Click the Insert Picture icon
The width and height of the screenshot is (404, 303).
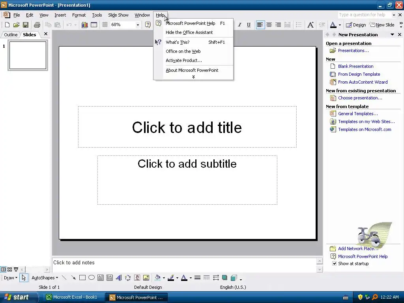tap(146, 278)
